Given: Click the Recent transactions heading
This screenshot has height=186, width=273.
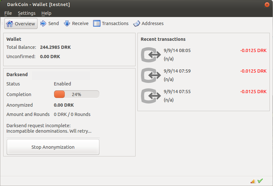Looking at the screenshot, I should tap(163, 39).
